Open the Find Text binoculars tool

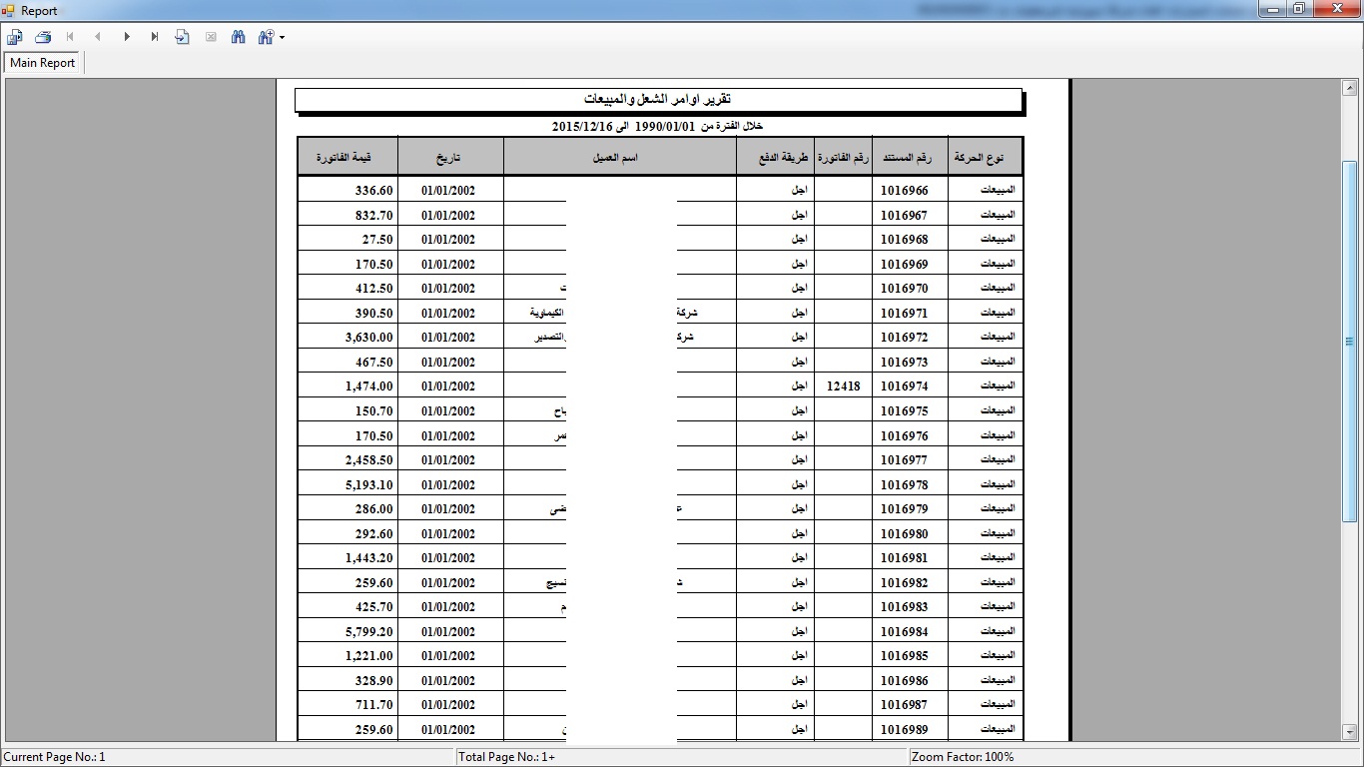click(238, 37)
